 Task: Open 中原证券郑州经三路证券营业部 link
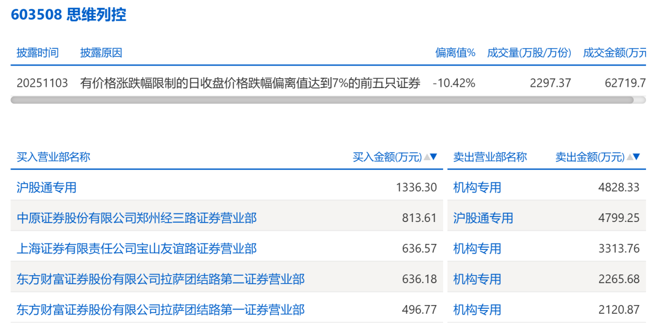[136, 218]
